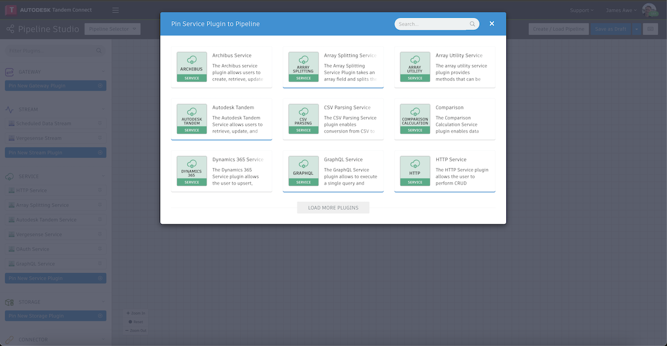The image size is (667, 346).
Task: Click Save as Draft button
Action: 611,29
